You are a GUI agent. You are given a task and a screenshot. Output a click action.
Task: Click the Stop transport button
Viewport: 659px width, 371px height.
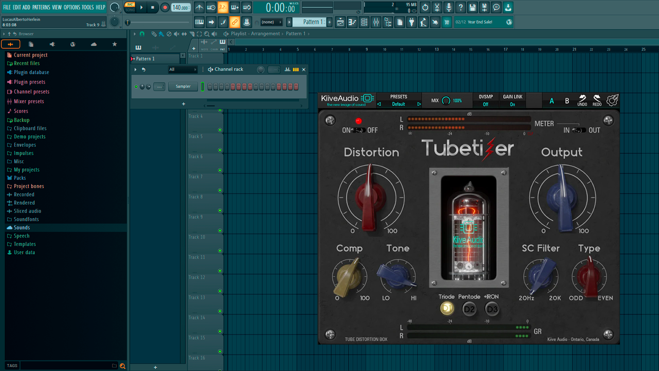[153, 7]
